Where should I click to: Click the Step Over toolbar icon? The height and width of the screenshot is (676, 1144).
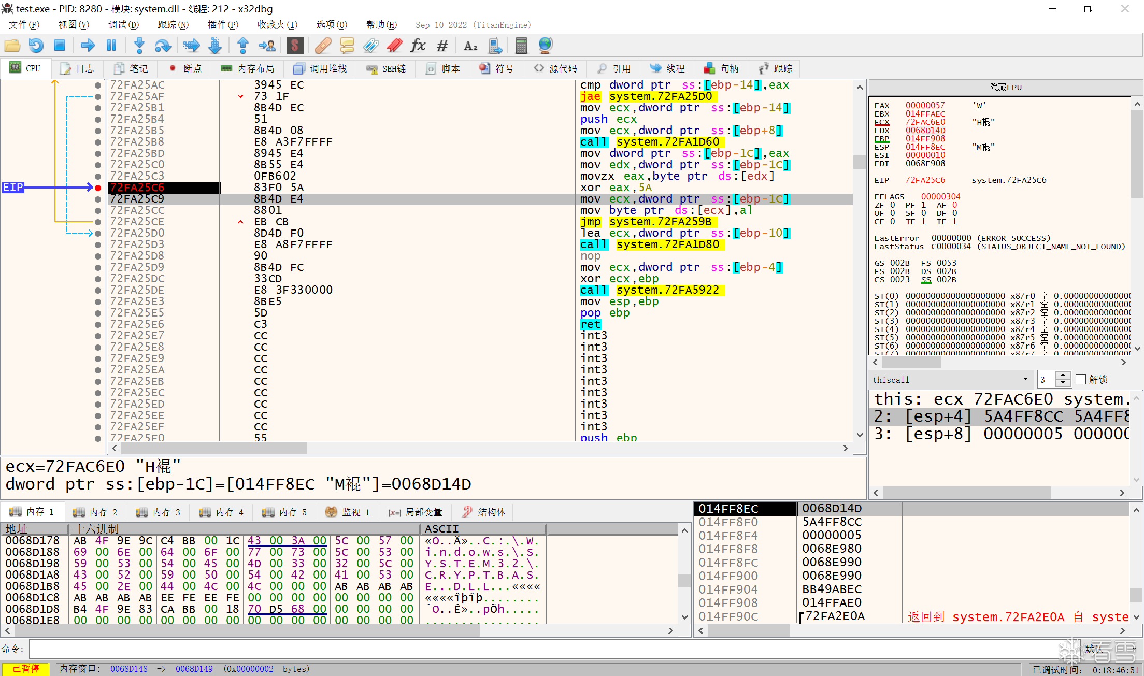tap(163, 46)
